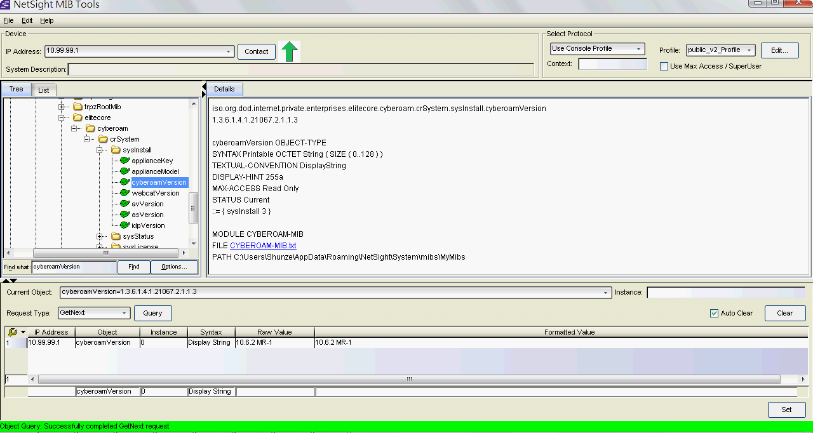Toggle Use Max Access / SuperUser checkbox

pos(664,66)
